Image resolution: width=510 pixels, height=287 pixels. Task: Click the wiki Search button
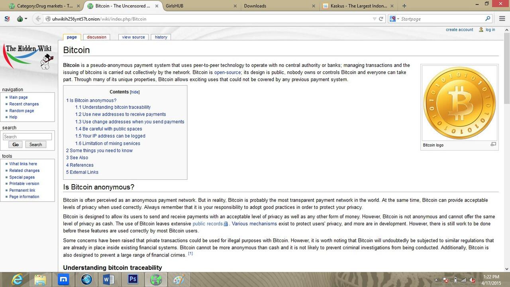point(35,145)
